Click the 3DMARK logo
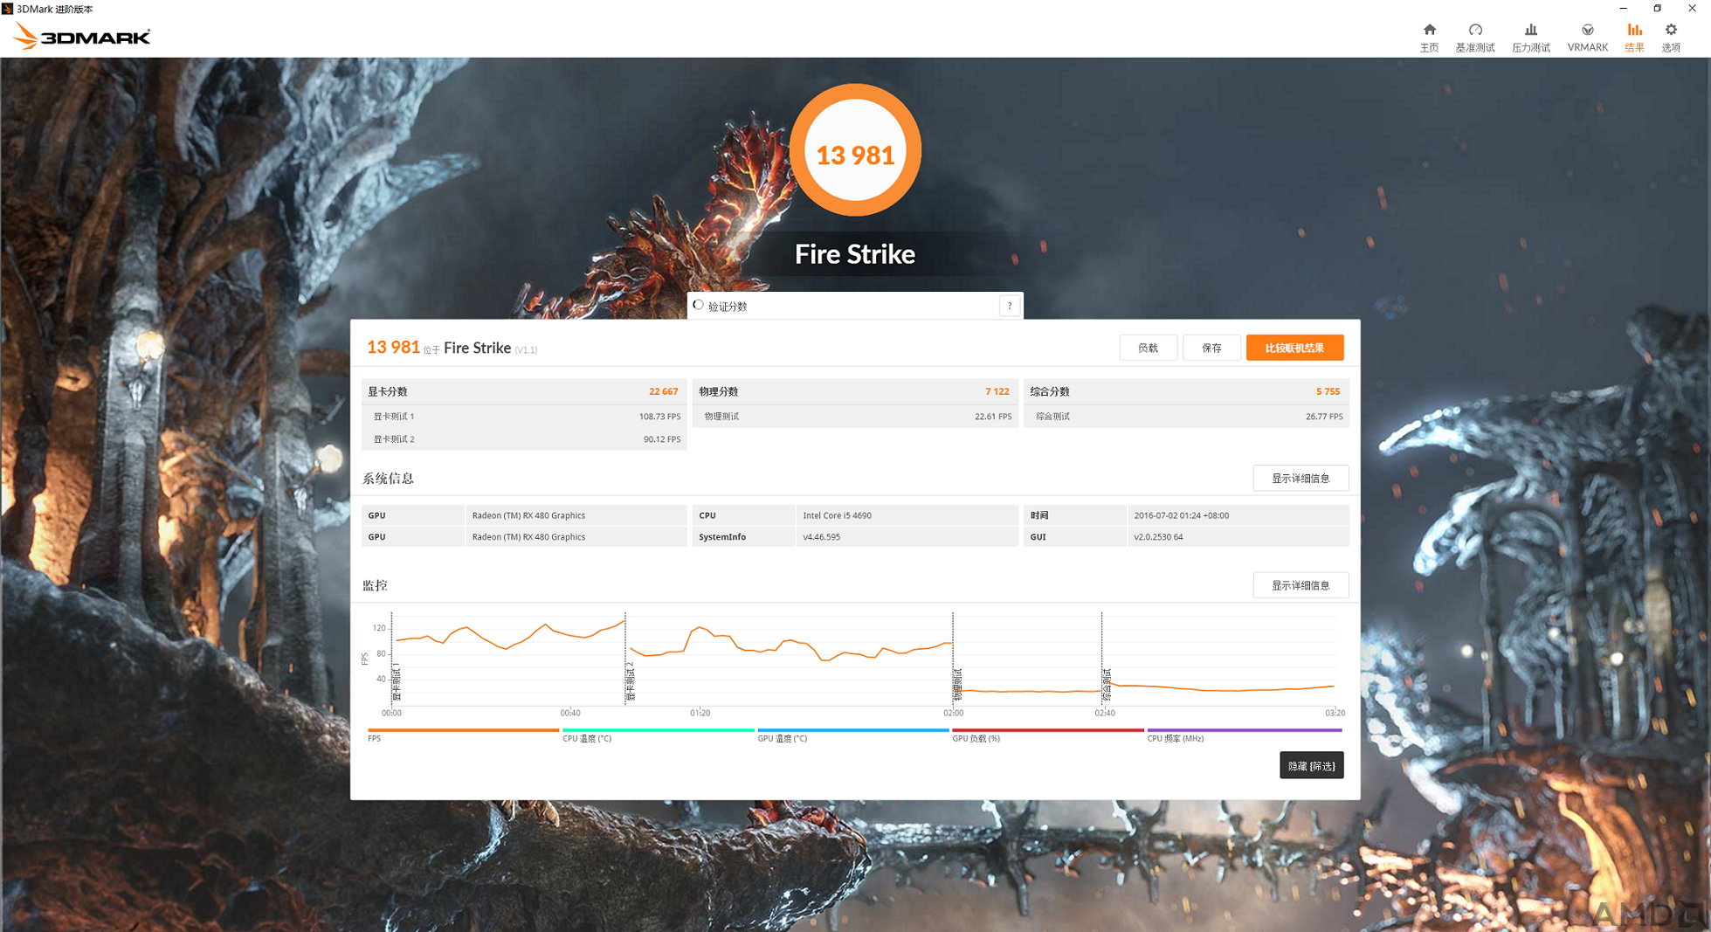 (x=82, y=37)
